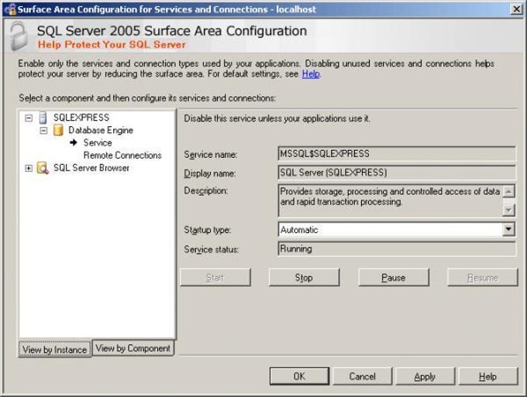
Task: Switch to View by Instance tab
Action: 54,349
